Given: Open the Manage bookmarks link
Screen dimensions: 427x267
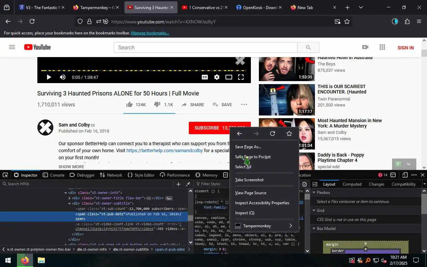Looking at the screenshot, I should coord(150,33).
